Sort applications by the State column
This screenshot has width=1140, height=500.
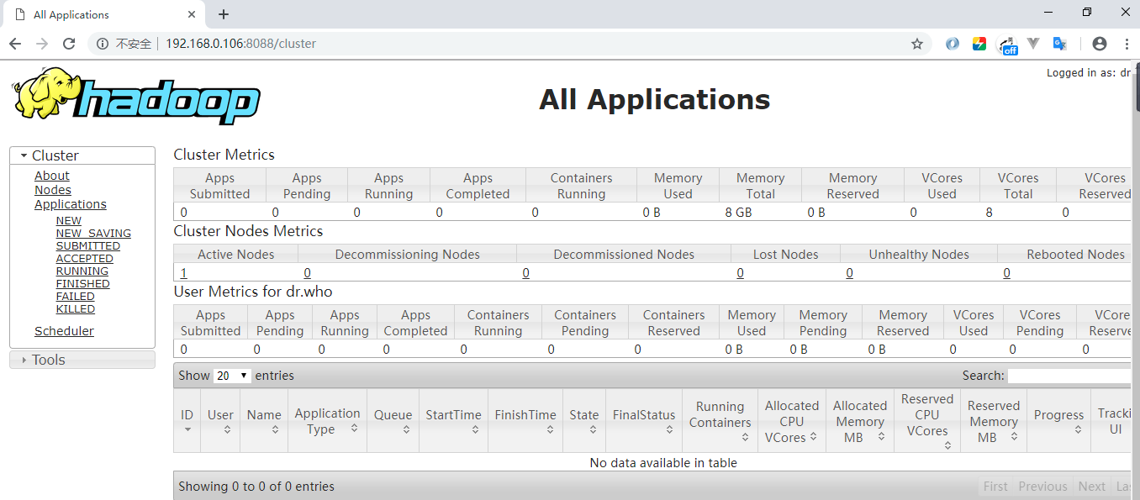pyautogui.click(x=583, y=420)
